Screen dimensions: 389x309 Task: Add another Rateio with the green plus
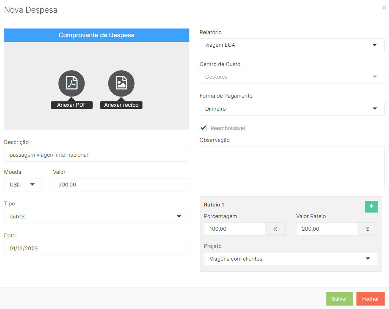(x=371, y=206)
